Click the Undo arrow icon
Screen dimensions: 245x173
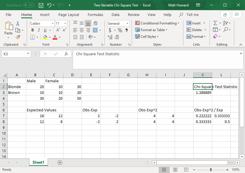[49, 5]
